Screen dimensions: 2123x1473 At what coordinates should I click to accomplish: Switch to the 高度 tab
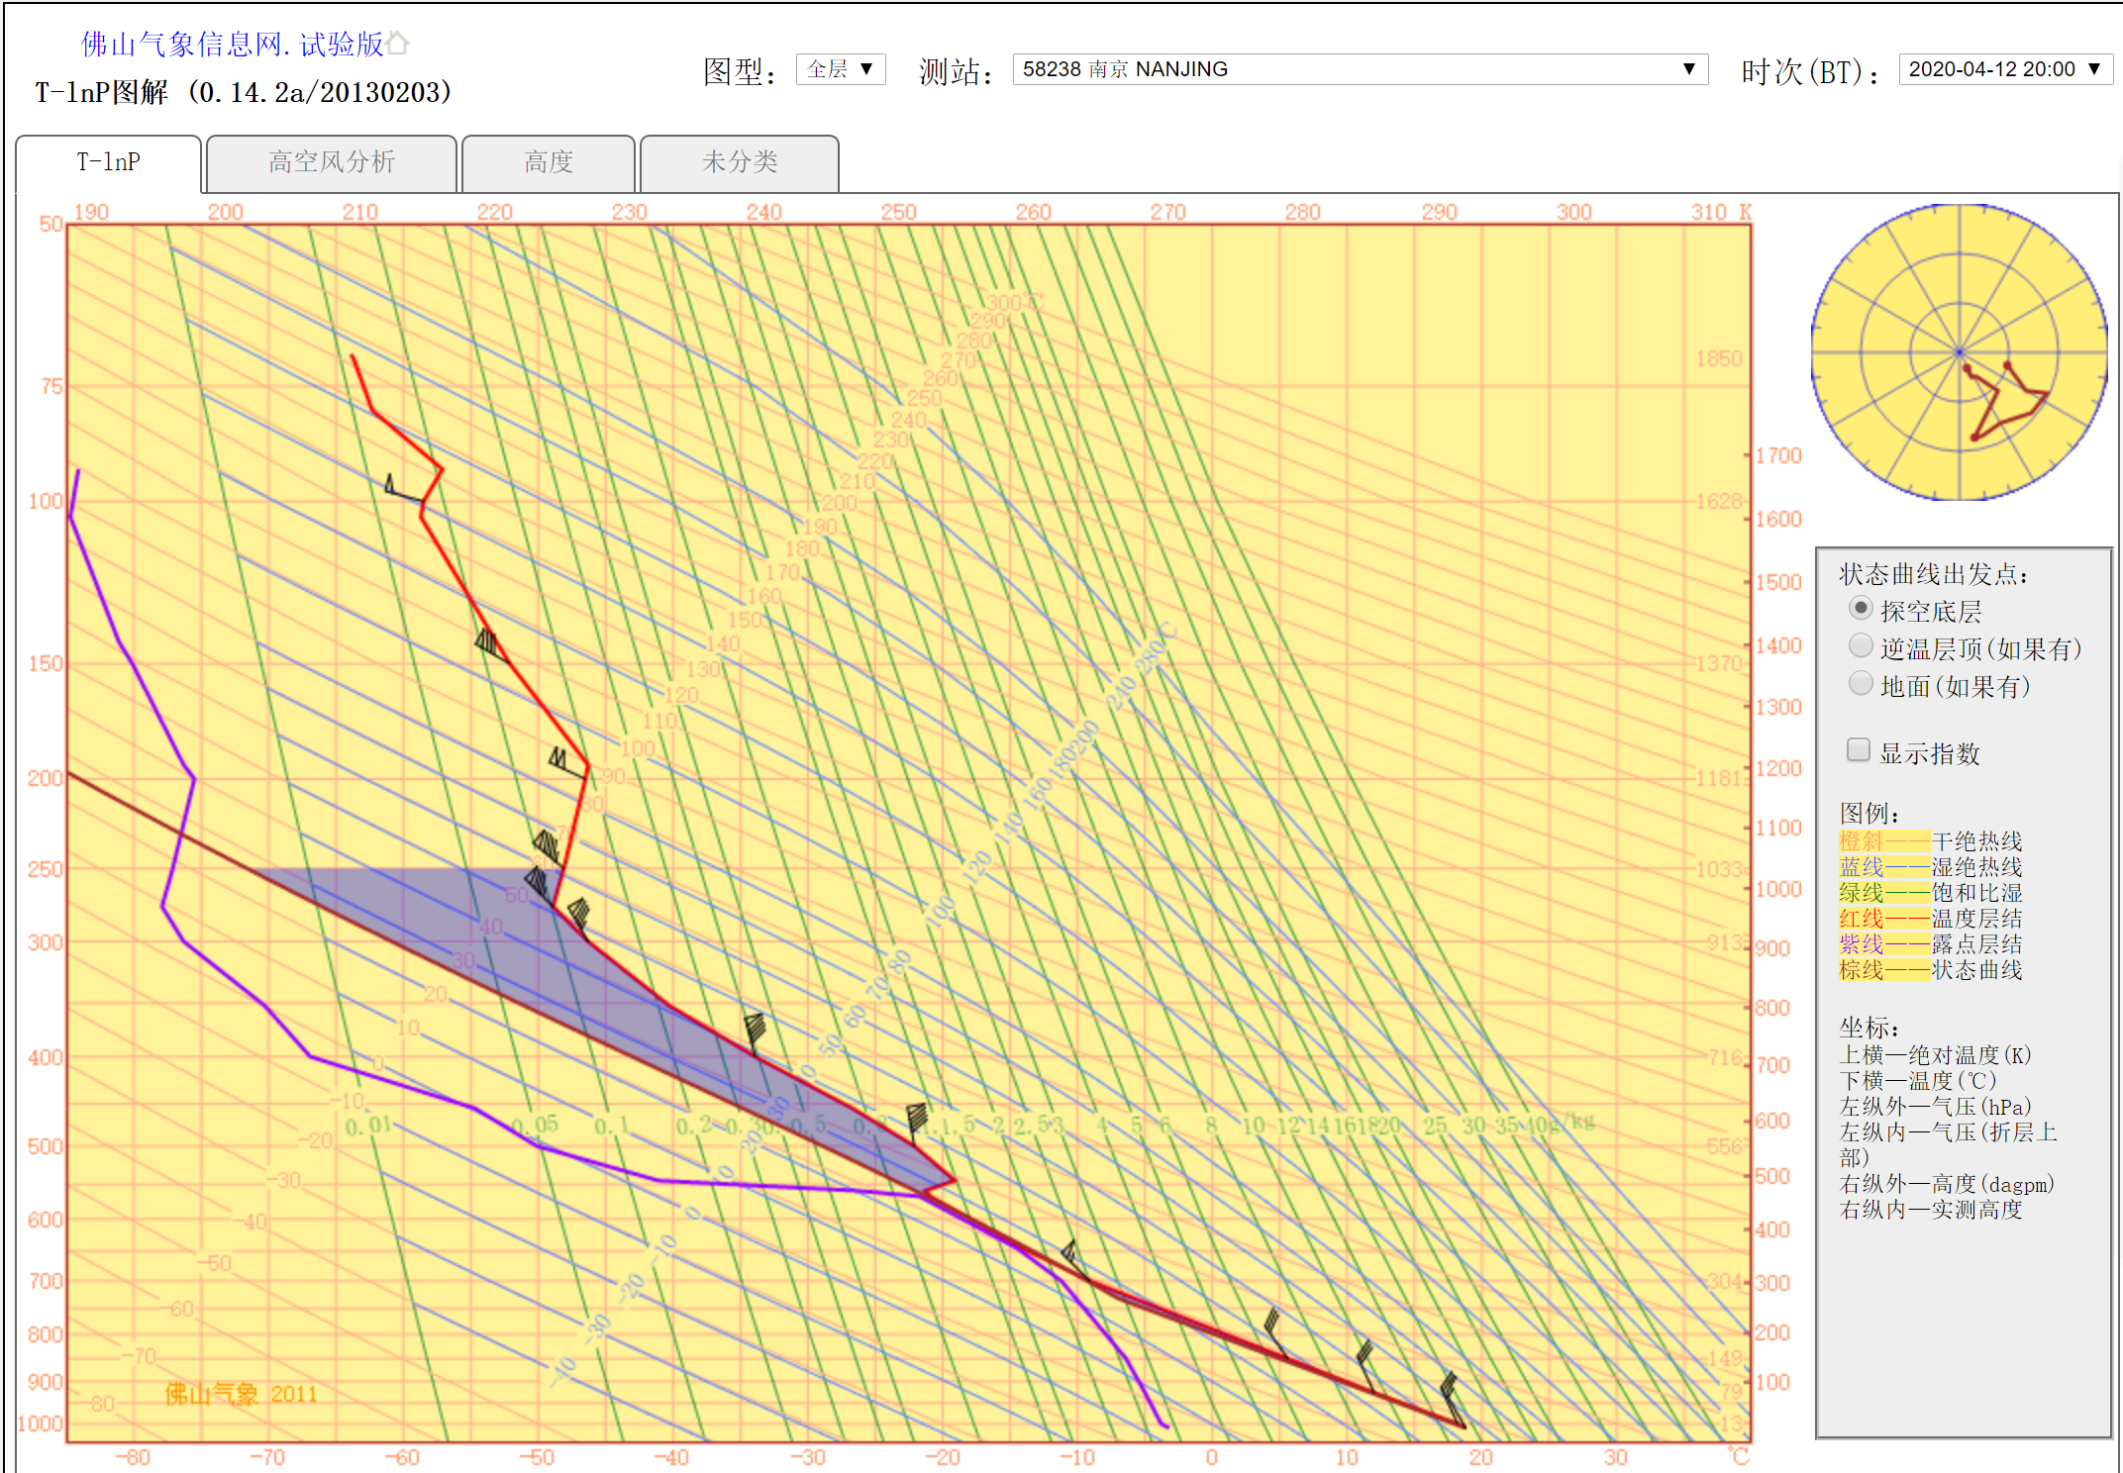click(549, 162)
